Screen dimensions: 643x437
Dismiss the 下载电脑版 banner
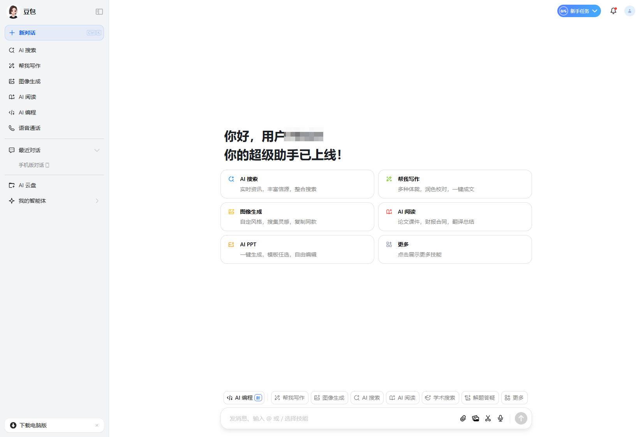(97, 425)
